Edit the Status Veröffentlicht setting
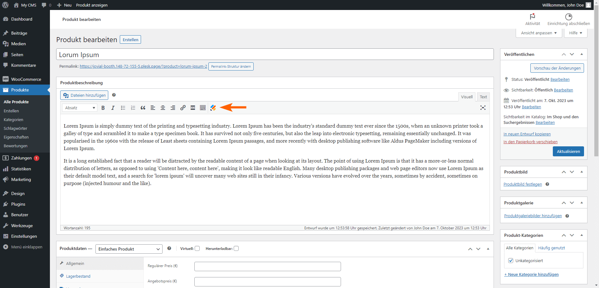Screen dimensions: 599x288 pos(560,80)
